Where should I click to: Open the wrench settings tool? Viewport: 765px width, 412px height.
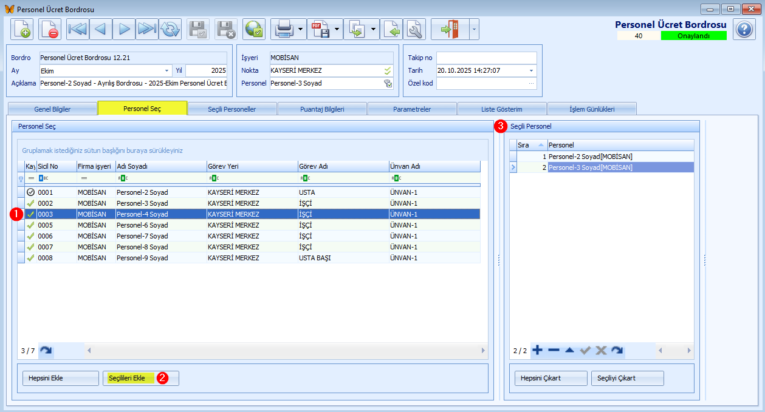point(414,29)
